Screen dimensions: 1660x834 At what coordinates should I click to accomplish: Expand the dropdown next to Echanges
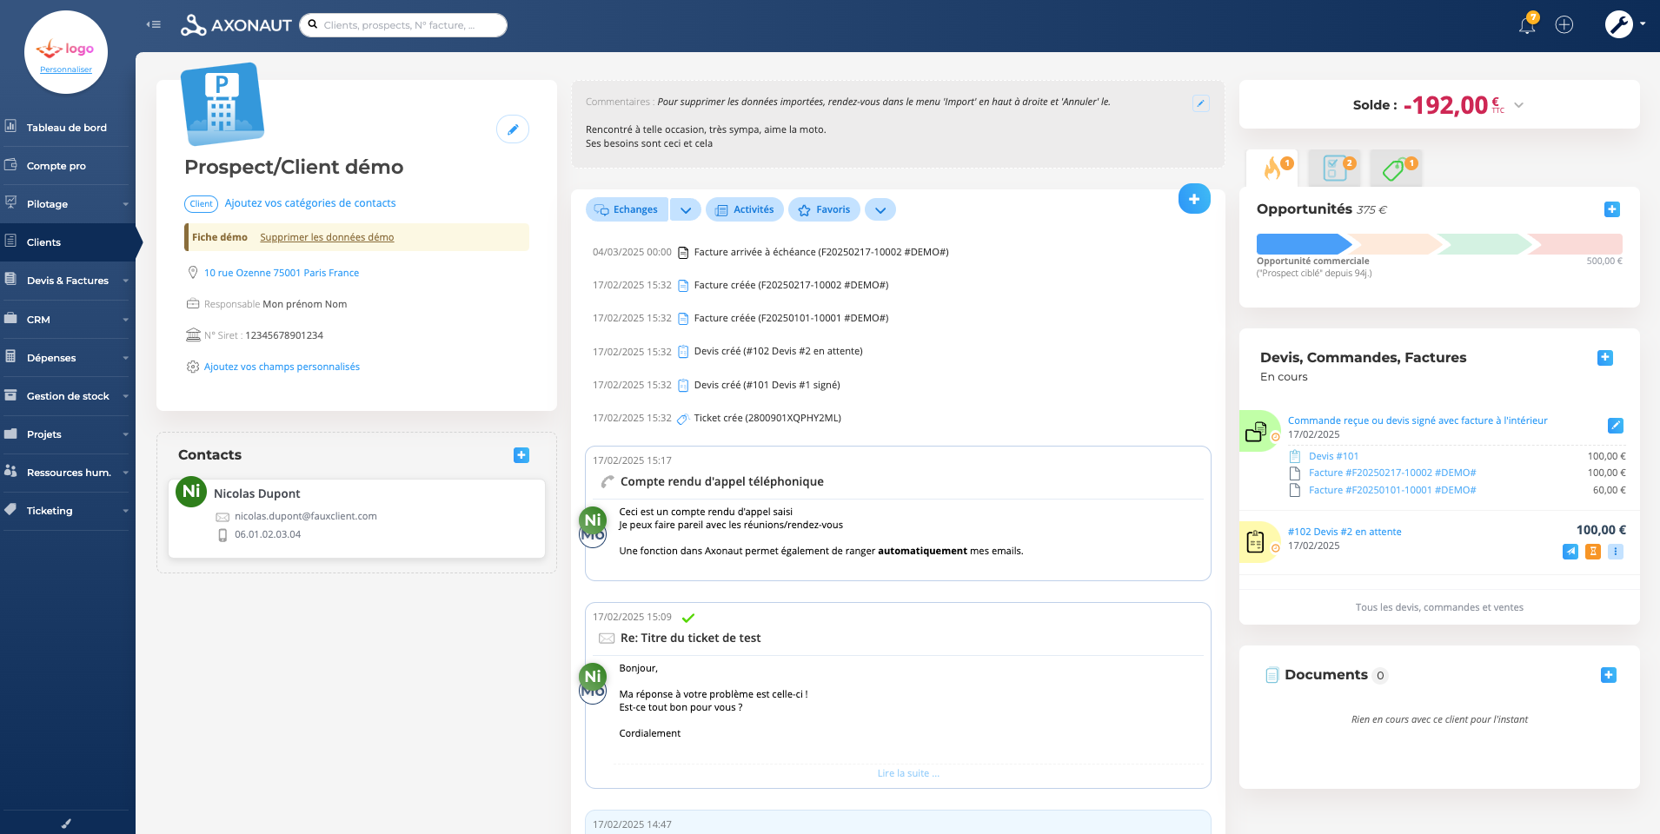pos(686,209)
